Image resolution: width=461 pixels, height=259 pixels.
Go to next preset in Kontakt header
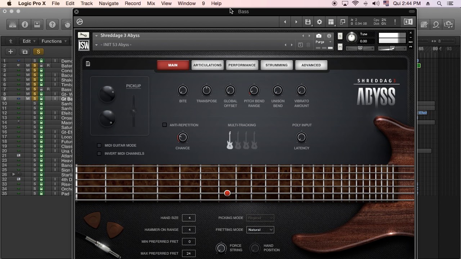click(296, 22)
